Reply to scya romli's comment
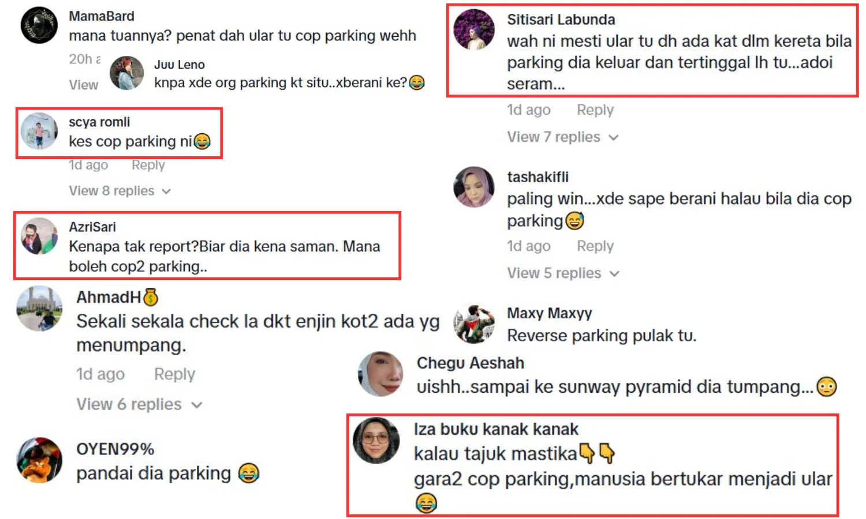This screenshot has width=866, height=519. point(148,165)
